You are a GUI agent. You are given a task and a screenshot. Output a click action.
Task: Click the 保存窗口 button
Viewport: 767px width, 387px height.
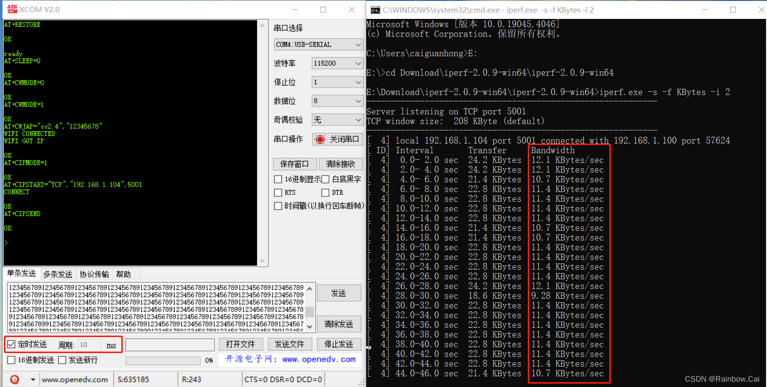pyautogui.click(x=295, y=164)
